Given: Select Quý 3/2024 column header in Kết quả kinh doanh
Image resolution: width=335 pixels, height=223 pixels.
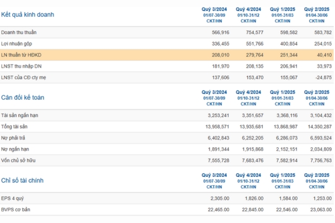Looking at the screenshot, I should tap(212, 9).
